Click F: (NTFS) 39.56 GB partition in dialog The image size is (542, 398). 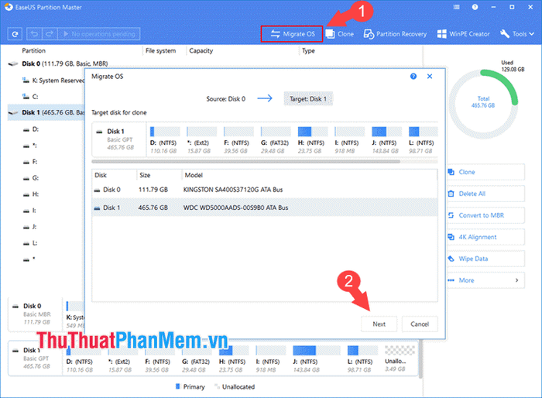238,139
